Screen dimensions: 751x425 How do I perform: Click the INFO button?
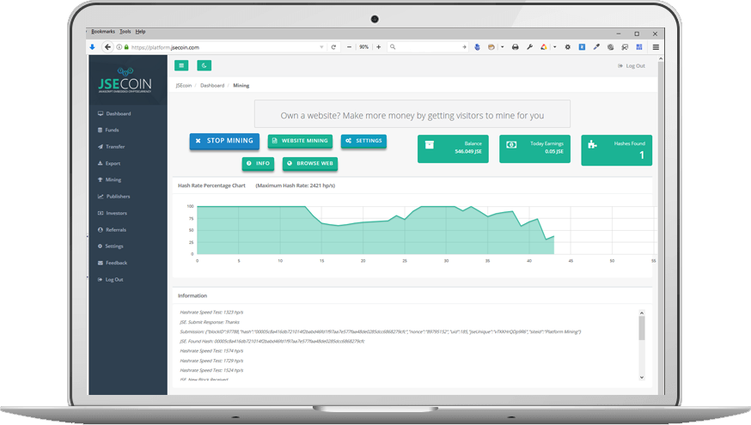pyautogui.click(x=258, y=164)
